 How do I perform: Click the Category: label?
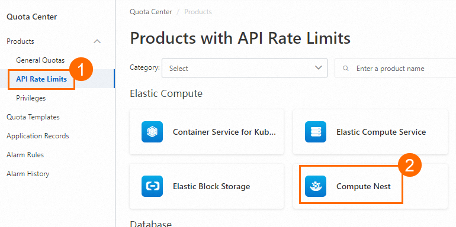pos(144,67)
